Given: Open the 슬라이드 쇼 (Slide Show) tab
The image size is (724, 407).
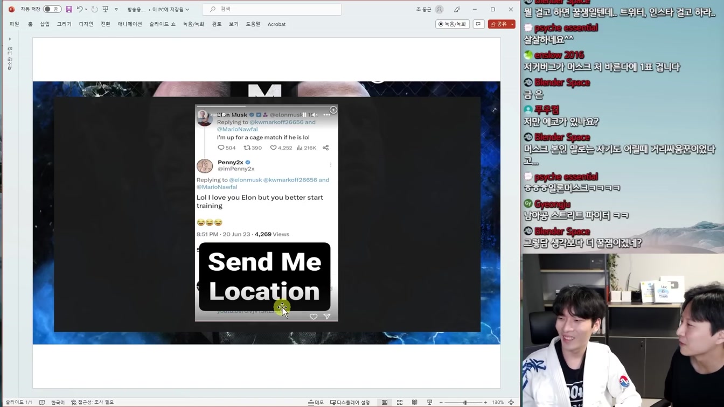Looking at the screenshot, I should pos(162,24).
